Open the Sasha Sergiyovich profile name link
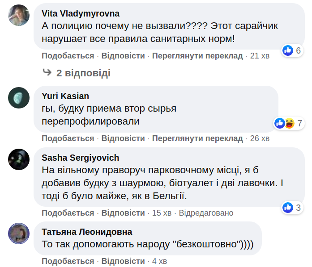Screen dimensions: 312x267 80,158
